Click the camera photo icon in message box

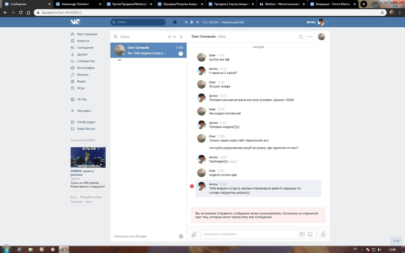pyautogui.click(x=302, y=234)
